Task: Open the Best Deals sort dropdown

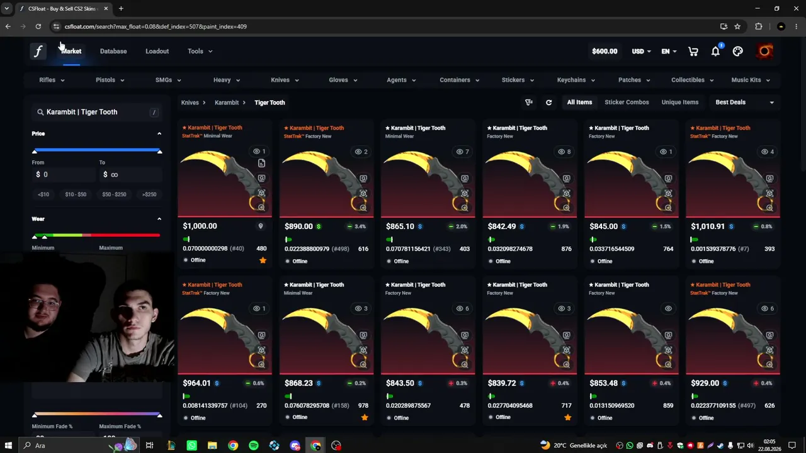Action: [745, 103]
